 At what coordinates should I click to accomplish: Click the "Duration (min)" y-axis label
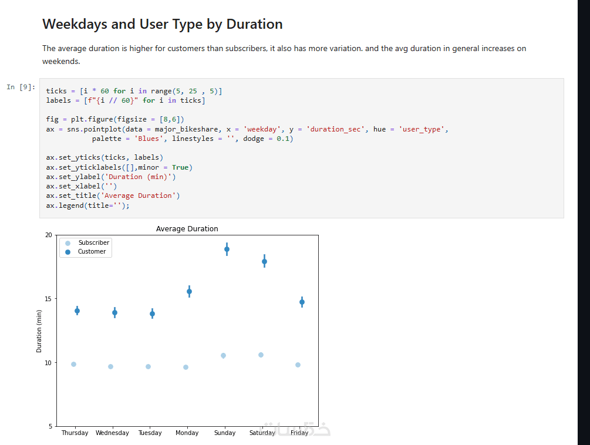(39, 331)
